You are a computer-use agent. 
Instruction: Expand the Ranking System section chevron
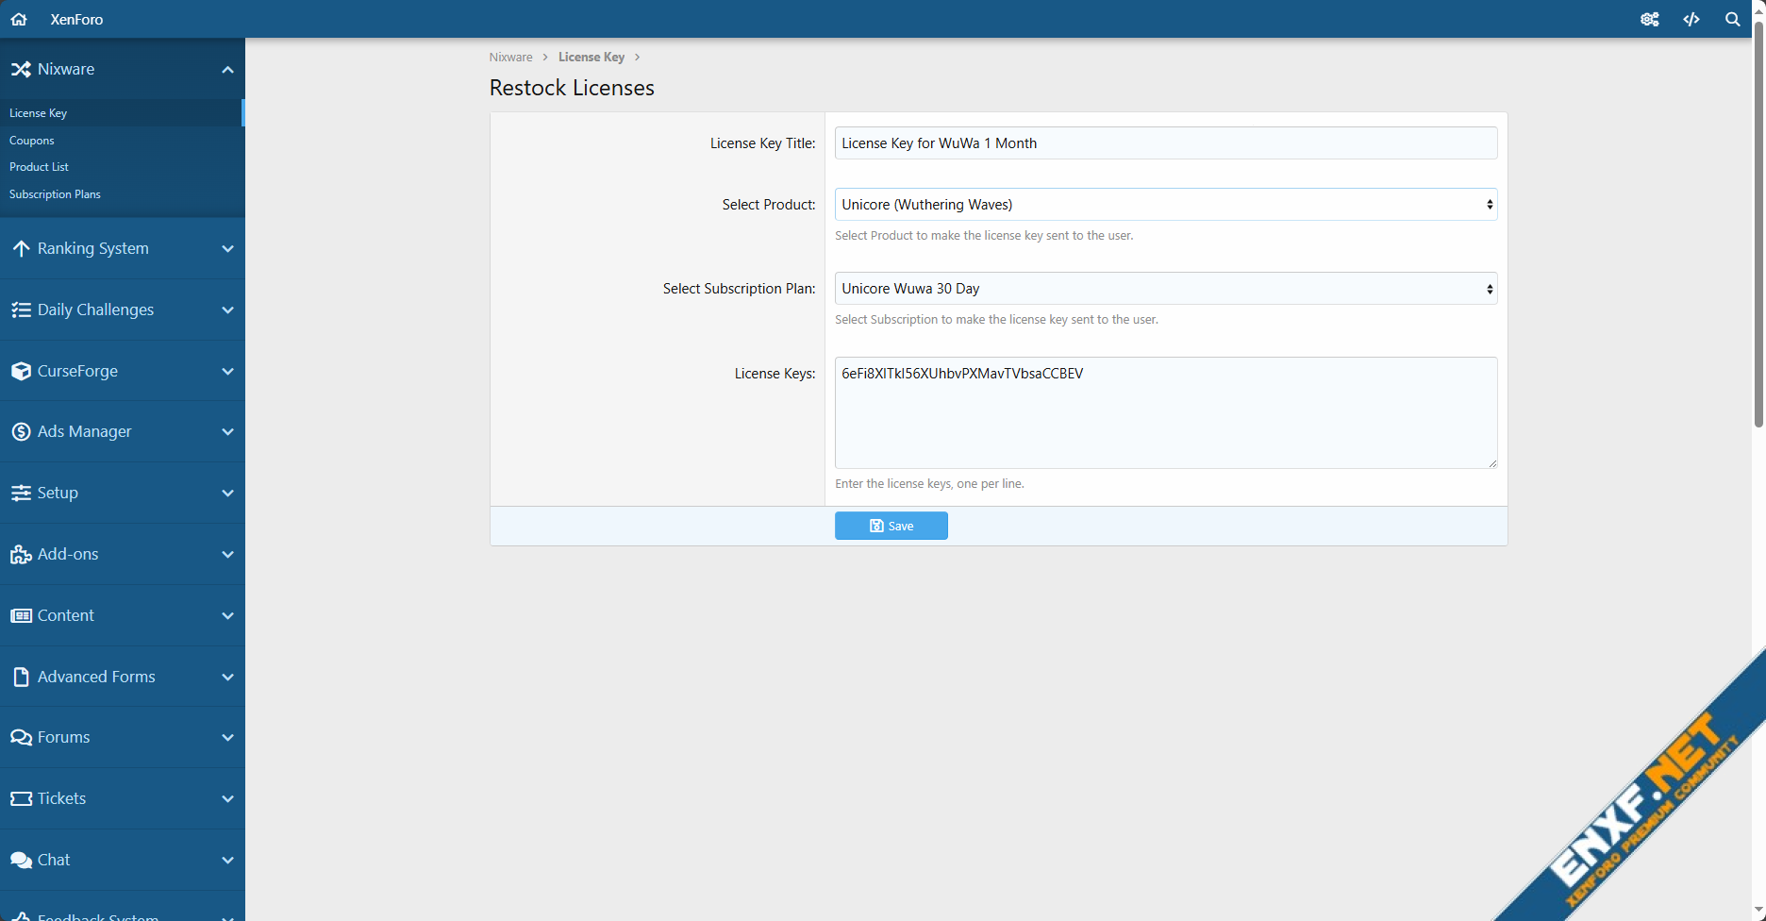tap(227, 248)
